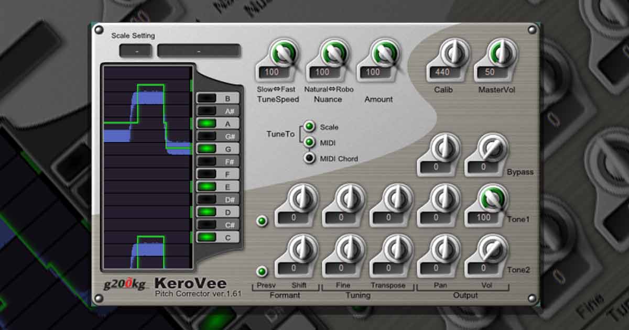Toggle the B note key in scale
This screenshot has height=330, width=629.
pos(218,98)
